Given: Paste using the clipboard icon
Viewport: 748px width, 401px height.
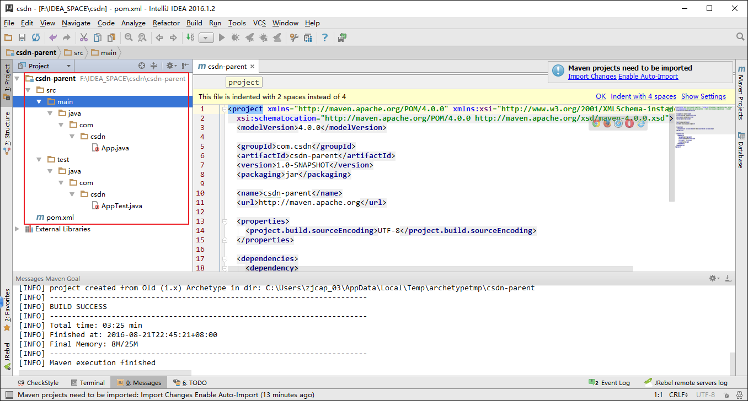Looking at the screenshot, I should (111, 37).
